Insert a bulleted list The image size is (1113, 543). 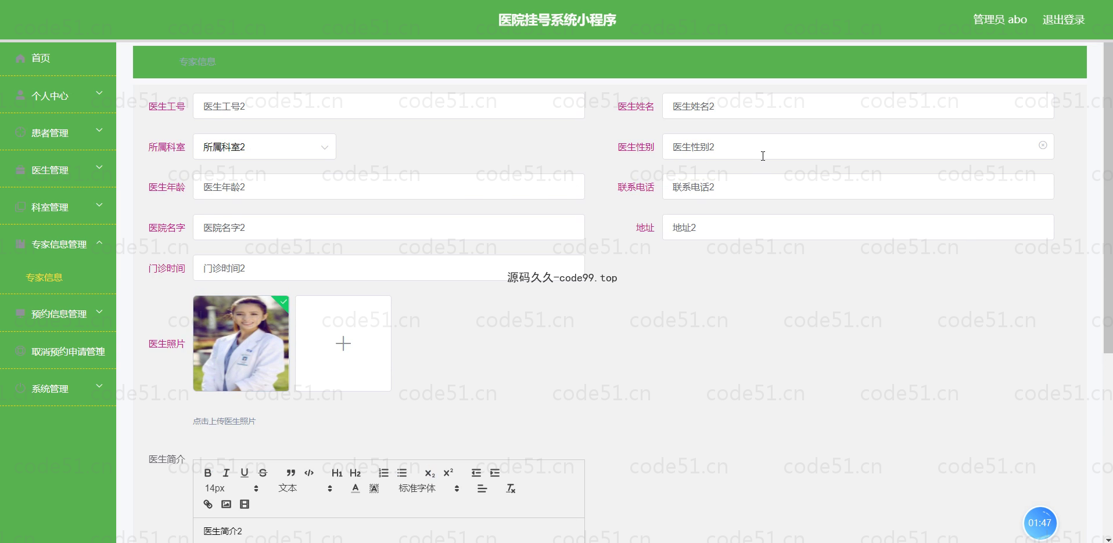coord(402,473)
